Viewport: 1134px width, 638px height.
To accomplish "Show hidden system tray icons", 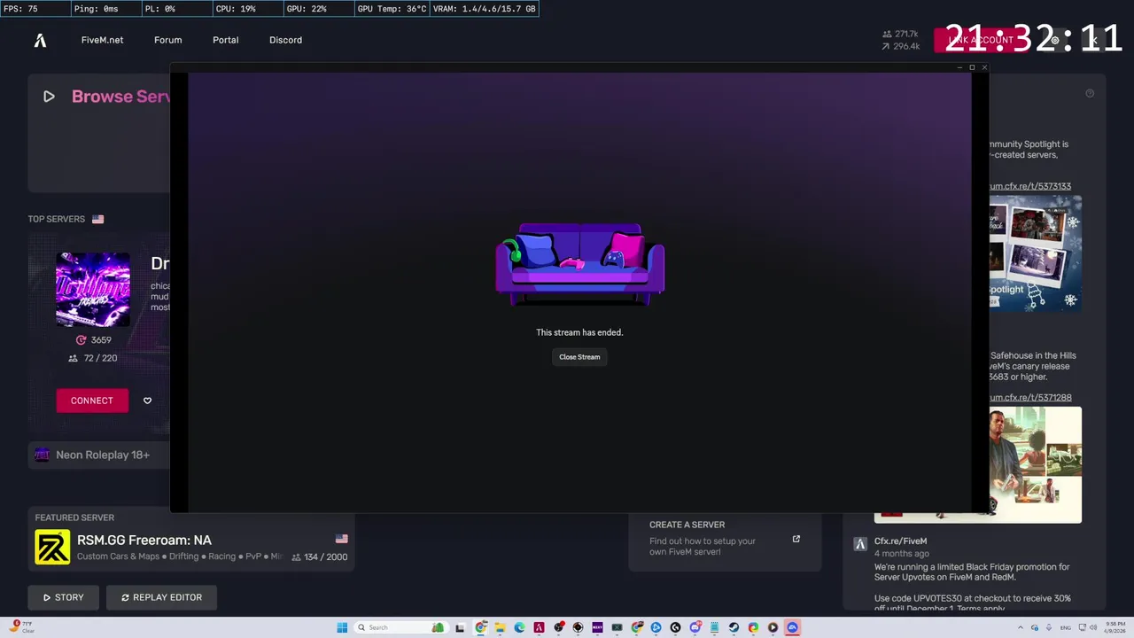I will click(x=1021, y=627).
